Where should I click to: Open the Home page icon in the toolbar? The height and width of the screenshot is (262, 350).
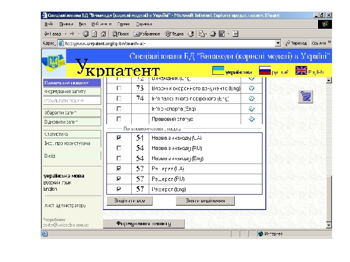pos(103,34)
